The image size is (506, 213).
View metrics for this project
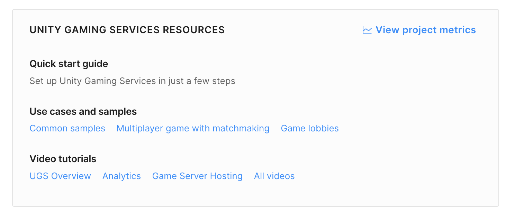[x=426, y=30]
